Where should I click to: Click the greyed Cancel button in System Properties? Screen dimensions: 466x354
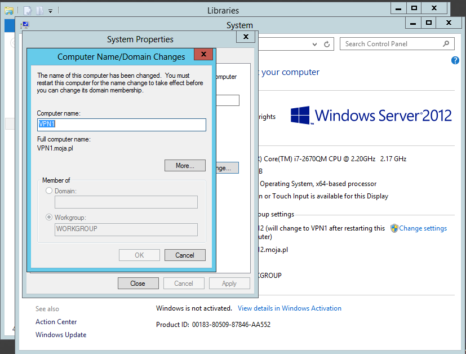[x=184, y=284]
